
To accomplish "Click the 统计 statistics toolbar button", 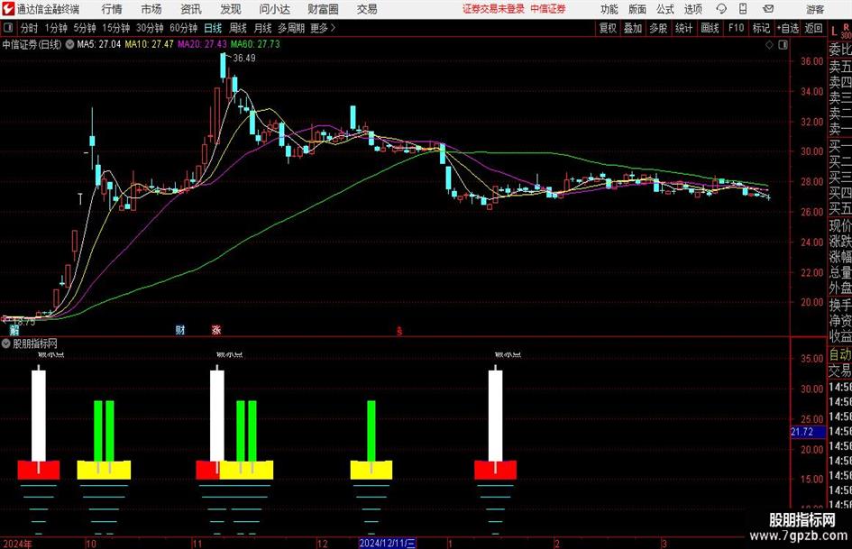I will tap(683, 28).
